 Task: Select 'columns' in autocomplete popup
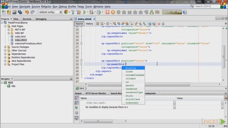(133, 79)
